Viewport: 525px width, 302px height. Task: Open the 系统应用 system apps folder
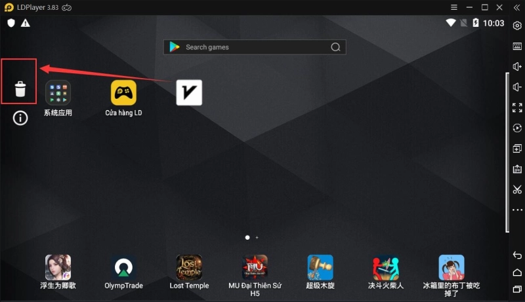click(58, 93)
